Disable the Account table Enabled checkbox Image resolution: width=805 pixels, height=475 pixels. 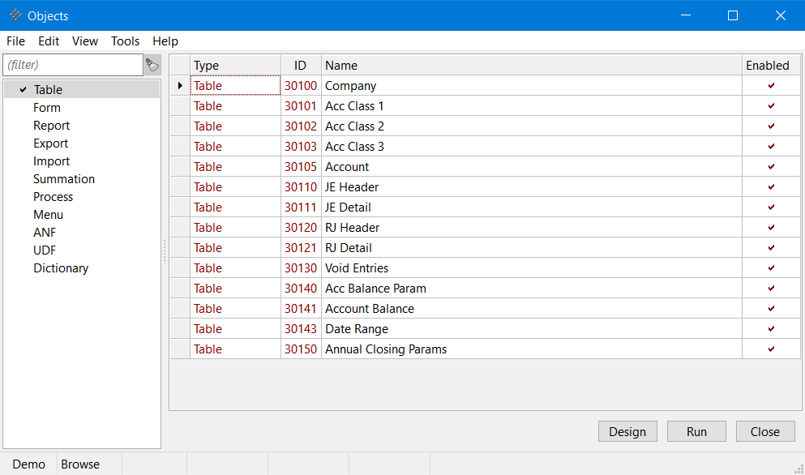point(771,167)
